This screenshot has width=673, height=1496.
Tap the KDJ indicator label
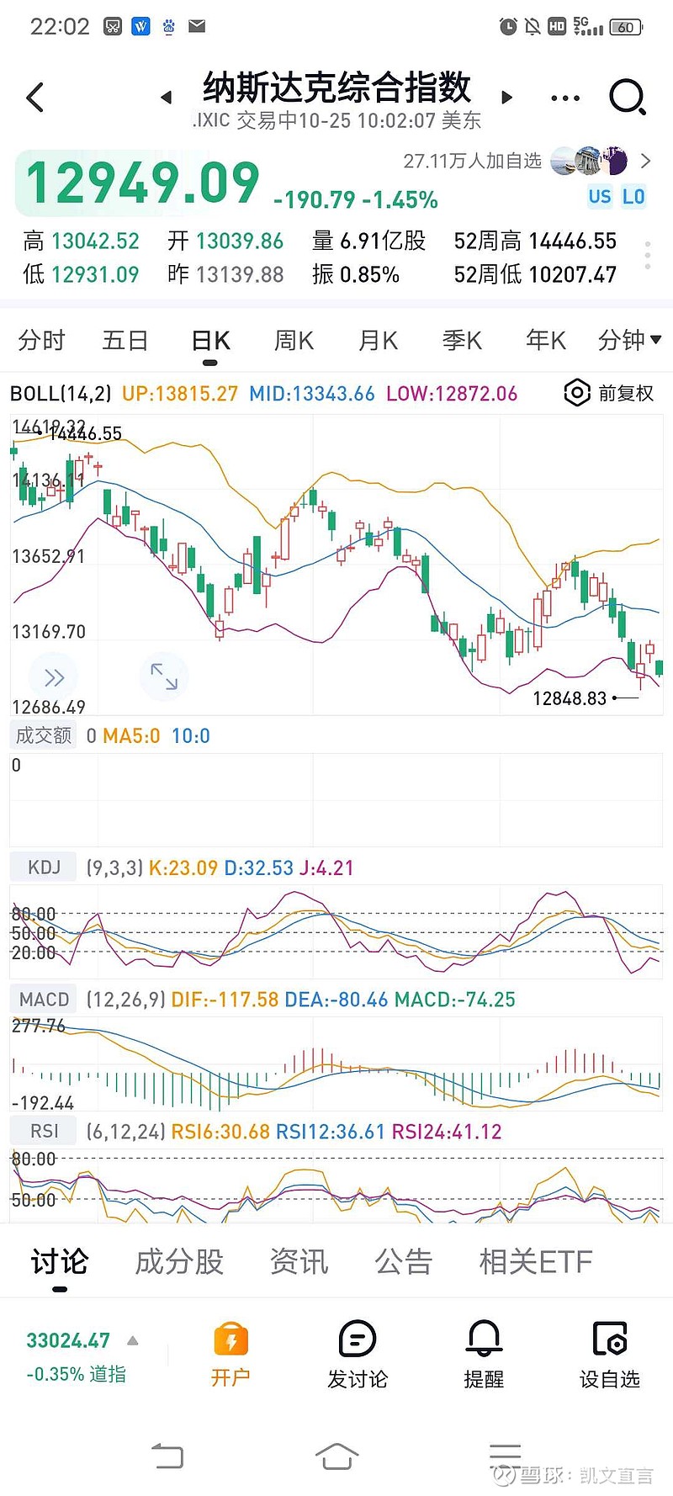tap(44, 867)
